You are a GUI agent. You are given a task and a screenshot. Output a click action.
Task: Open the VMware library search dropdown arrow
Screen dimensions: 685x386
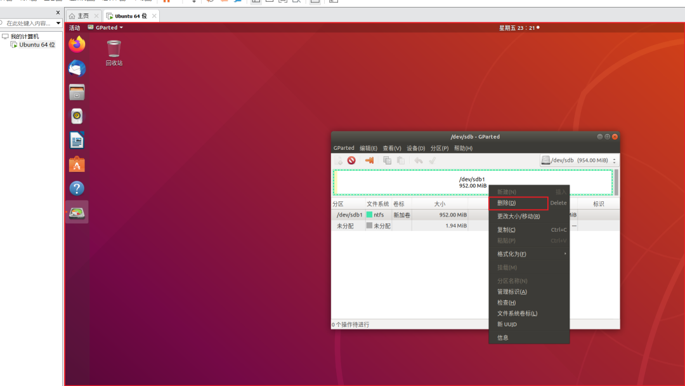(58, 23)
